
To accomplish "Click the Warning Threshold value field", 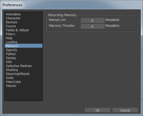I will (92, 26).
